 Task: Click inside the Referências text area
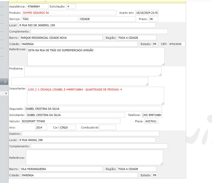click(x=96, y=56)
